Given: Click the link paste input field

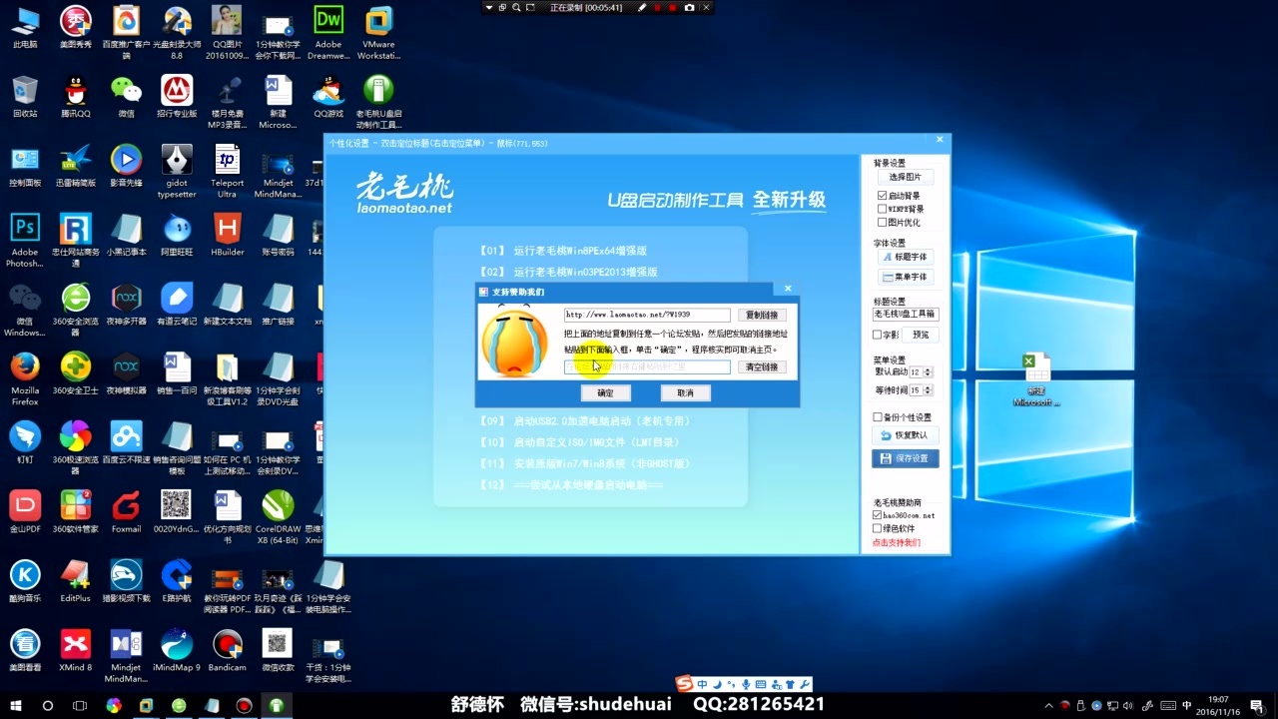Looking at the screenshot, I should click(647, 366).
